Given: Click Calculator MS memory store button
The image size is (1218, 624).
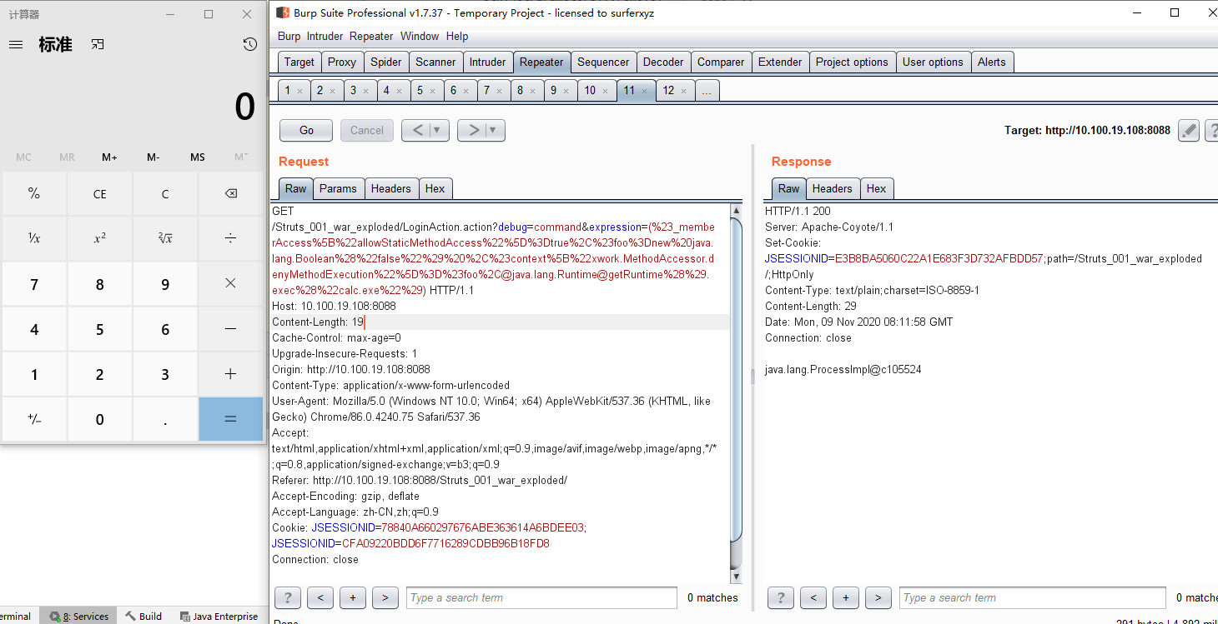Looking at the screenshot, I should (198, 157).
